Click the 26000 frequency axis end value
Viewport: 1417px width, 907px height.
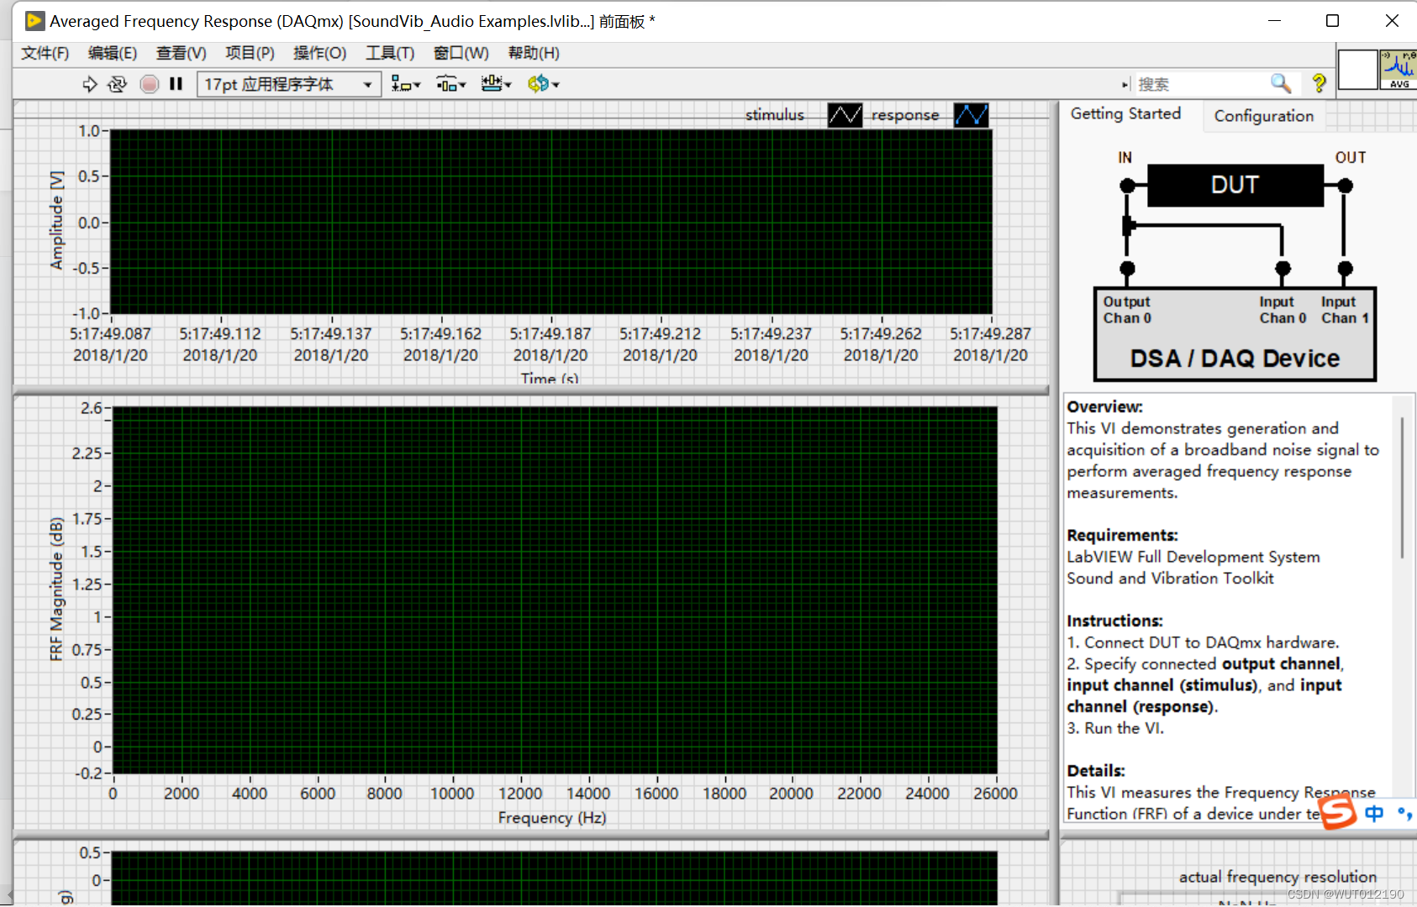pos(995,794)
